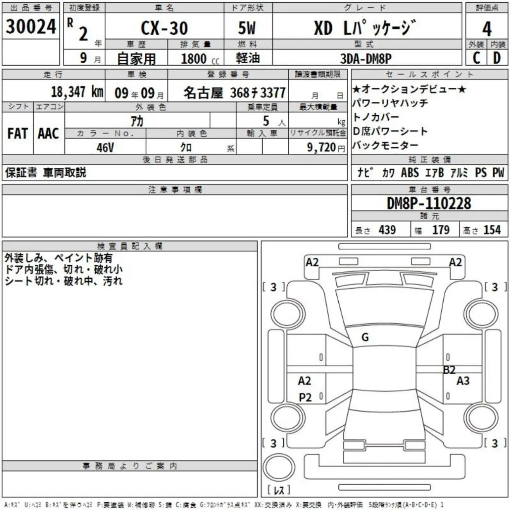Select the inspector note シート切れ・破れ中、汚れ
The width and height of the screenshot is (510, 510).
[64, 281]
